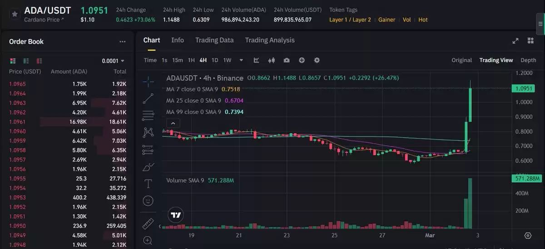Select the crosshair cursor tool
The height and width of the screenshot is (249, 545).
(x=148, y=82)
